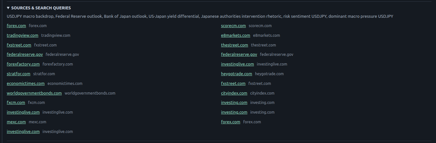Click gray e8markets.com label beside its link
Image resolution: width=436 pixels, height=143 pixels.
pyautogui.click(x=267, y=35)
